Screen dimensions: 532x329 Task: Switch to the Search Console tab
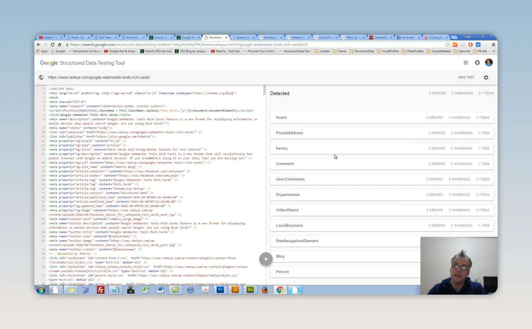243,37
